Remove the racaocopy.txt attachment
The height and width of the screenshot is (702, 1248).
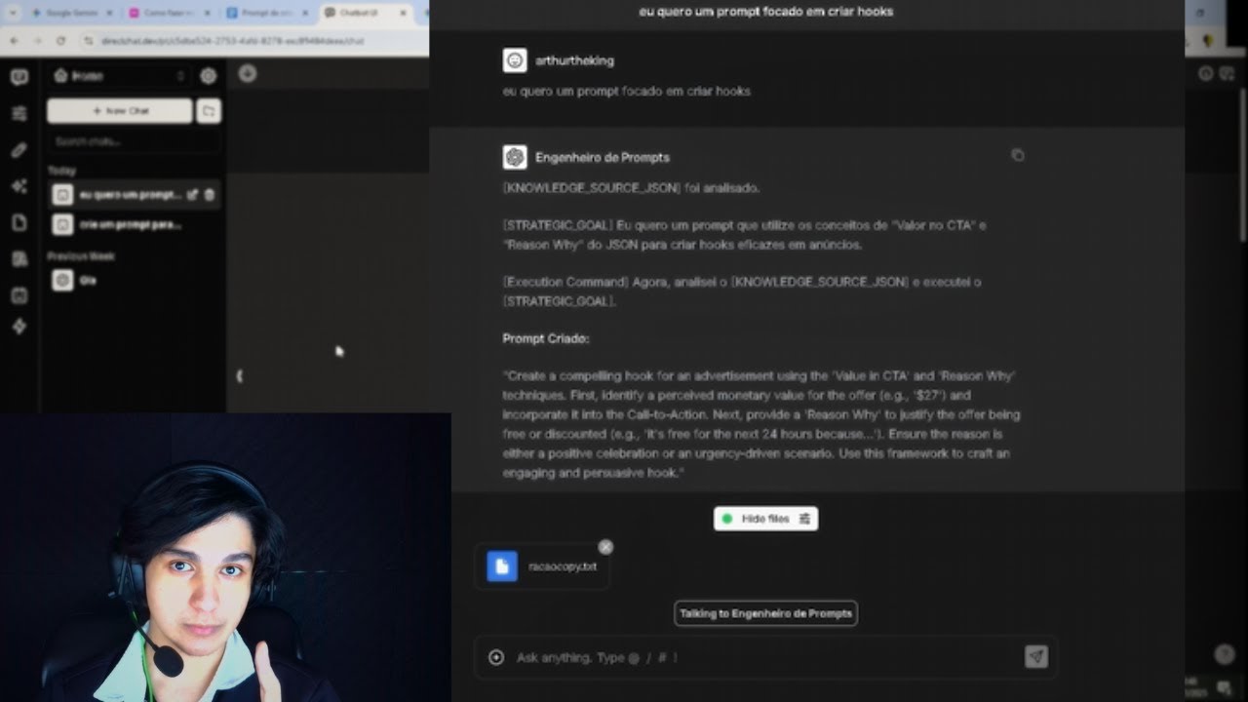[605, 547]
